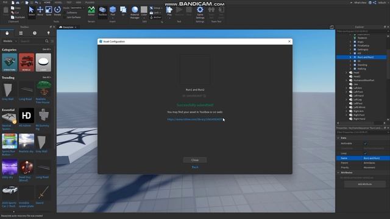Copy asset ID icon in dialog
This screenshot has width=390, height=219.
(205, 96)
